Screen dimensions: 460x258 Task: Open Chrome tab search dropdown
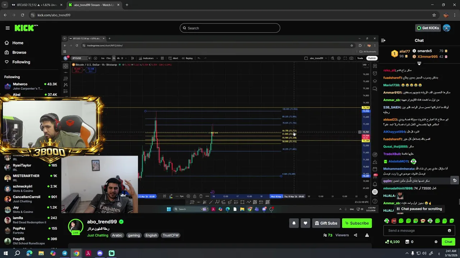[5, 5]
